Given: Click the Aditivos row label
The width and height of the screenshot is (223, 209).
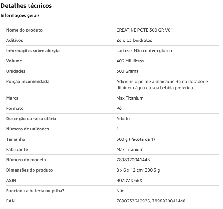Looking at the screenshot, I should pyautogui.click(x=14, y=40).
